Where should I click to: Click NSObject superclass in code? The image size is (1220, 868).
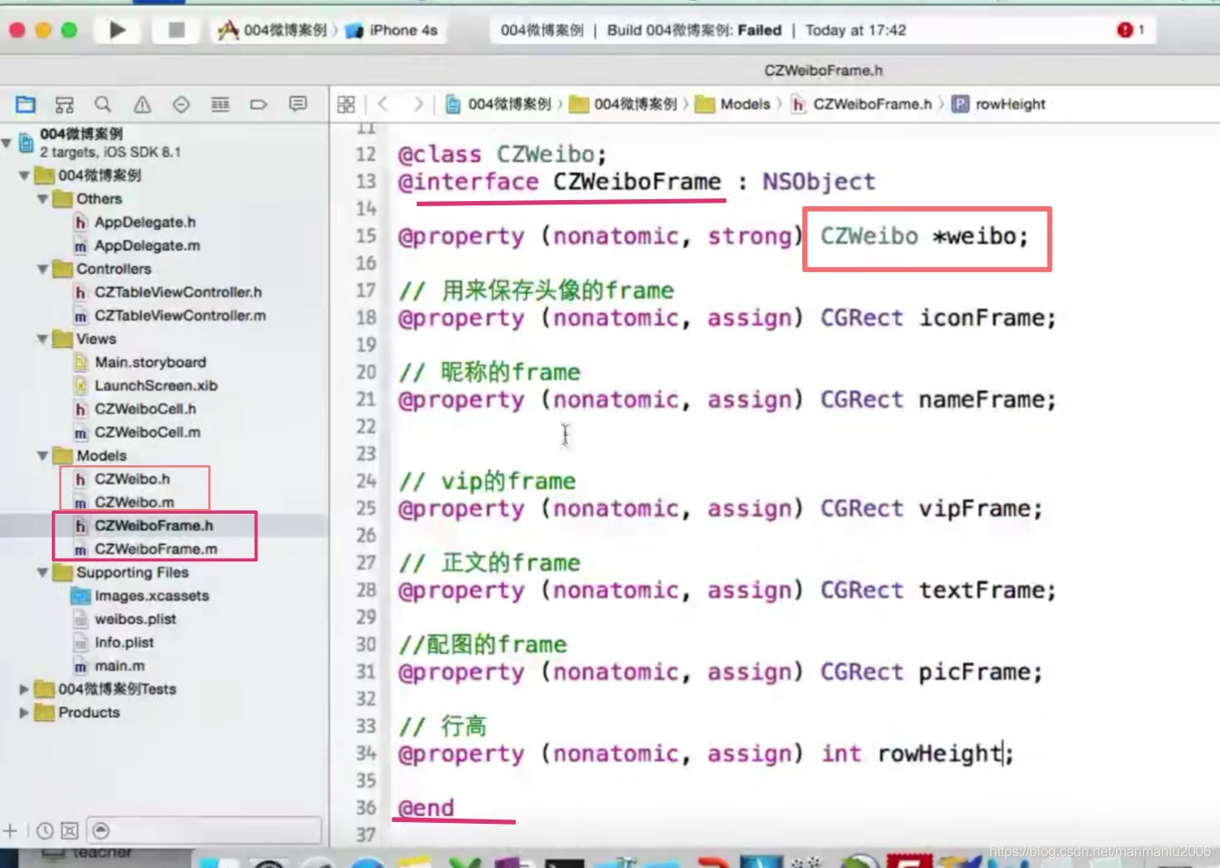pos(819,182)
